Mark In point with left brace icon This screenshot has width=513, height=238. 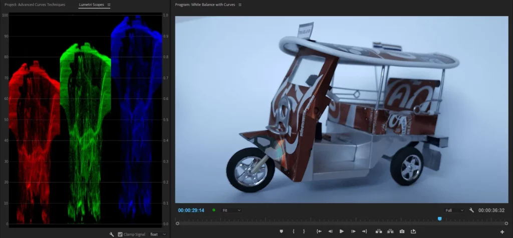(294, 231)
